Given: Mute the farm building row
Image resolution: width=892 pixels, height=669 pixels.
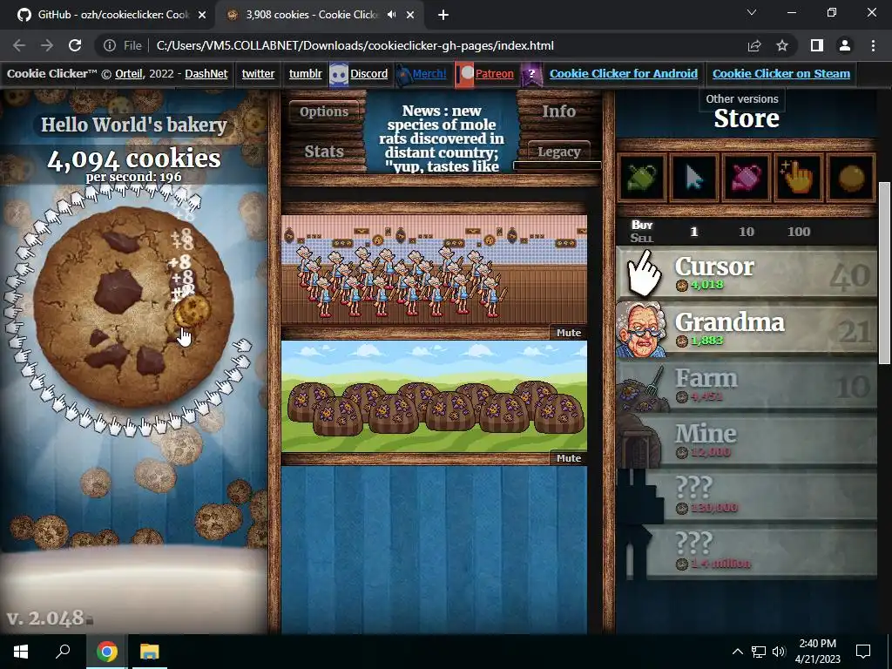Looking at the screenshot, I should 568,458.
